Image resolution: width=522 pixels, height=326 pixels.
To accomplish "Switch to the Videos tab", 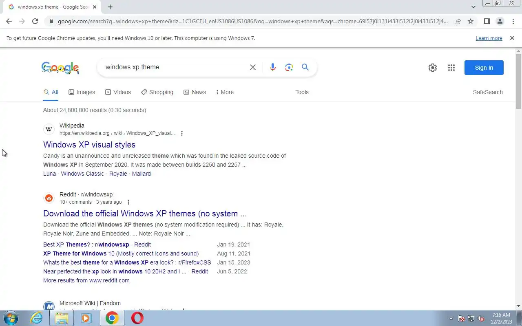I will pos(118,92).
